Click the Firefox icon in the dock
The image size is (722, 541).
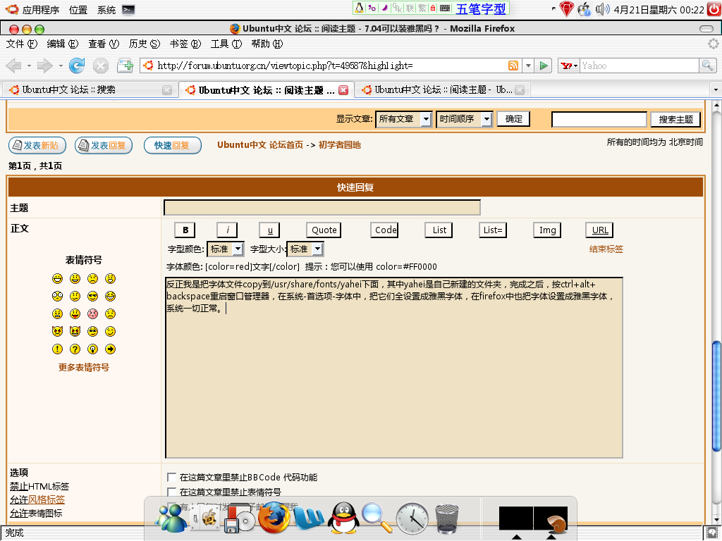(x=274, y=518)
